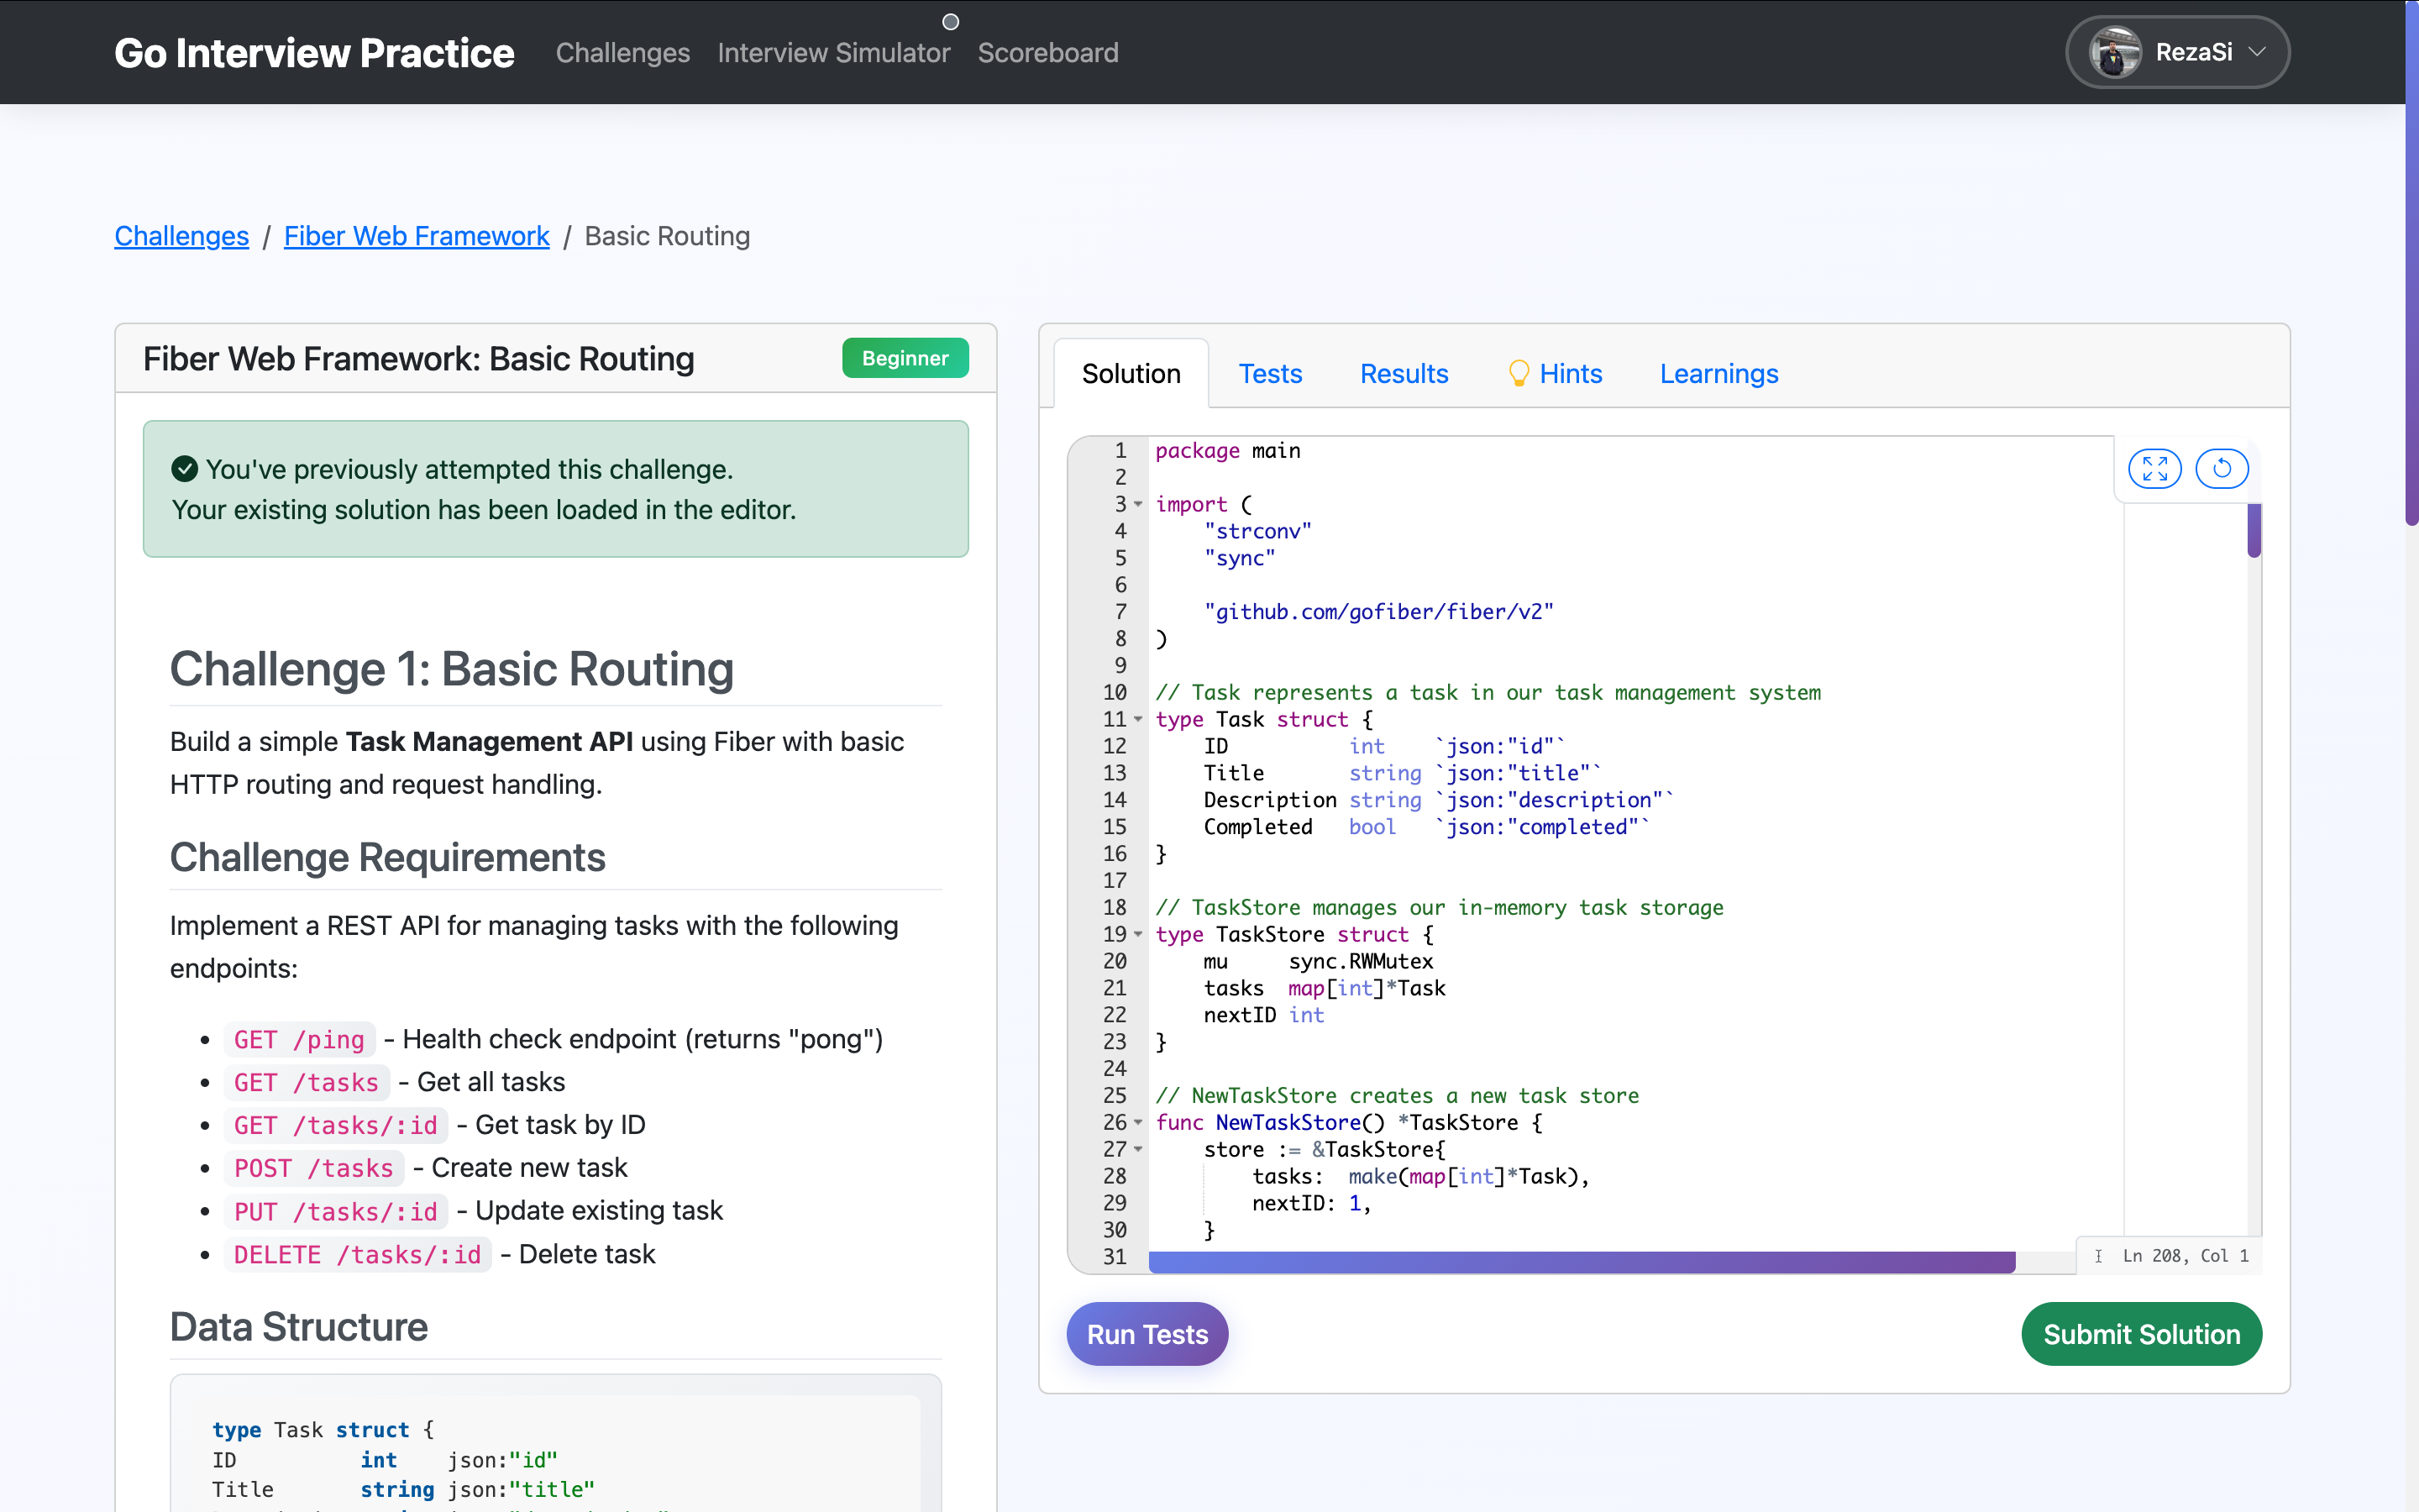Screen dimensions: 2419x1512
Task: Click the green checkmark icon in notice
Action: [185, 468]
